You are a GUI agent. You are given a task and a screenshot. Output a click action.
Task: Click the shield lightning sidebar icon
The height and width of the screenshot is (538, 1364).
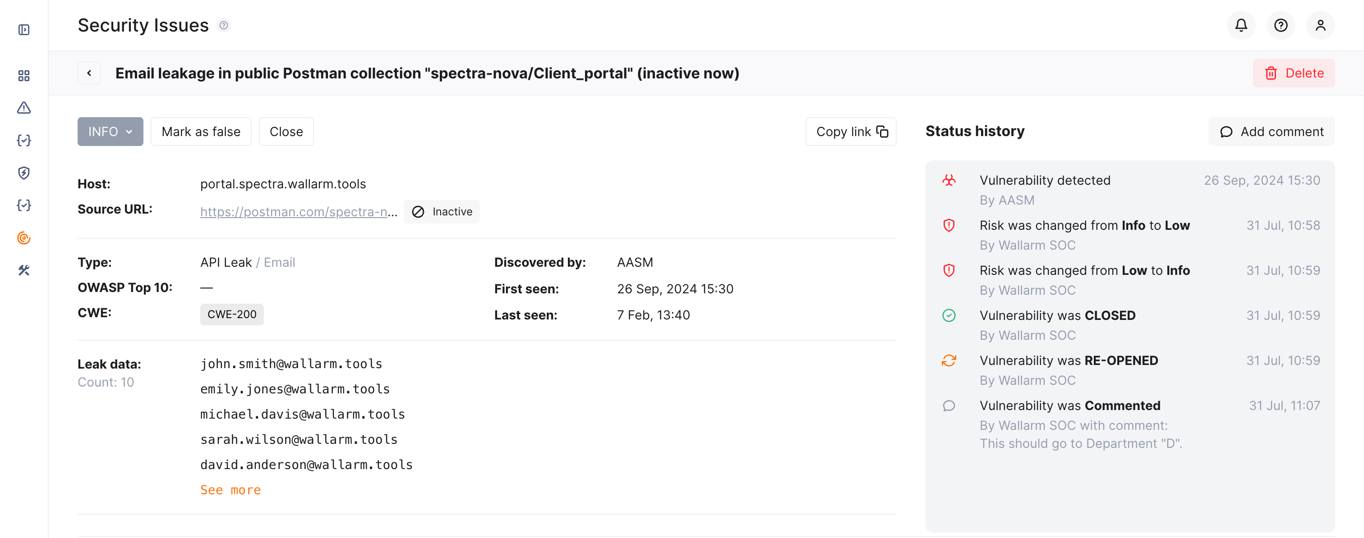(x=24, y=173)
